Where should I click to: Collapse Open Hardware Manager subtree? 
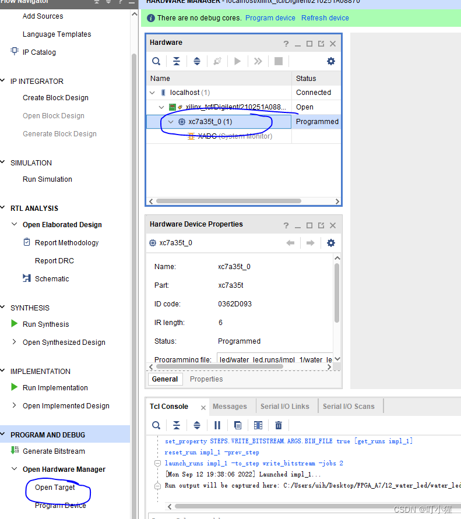tap(14, 469)
